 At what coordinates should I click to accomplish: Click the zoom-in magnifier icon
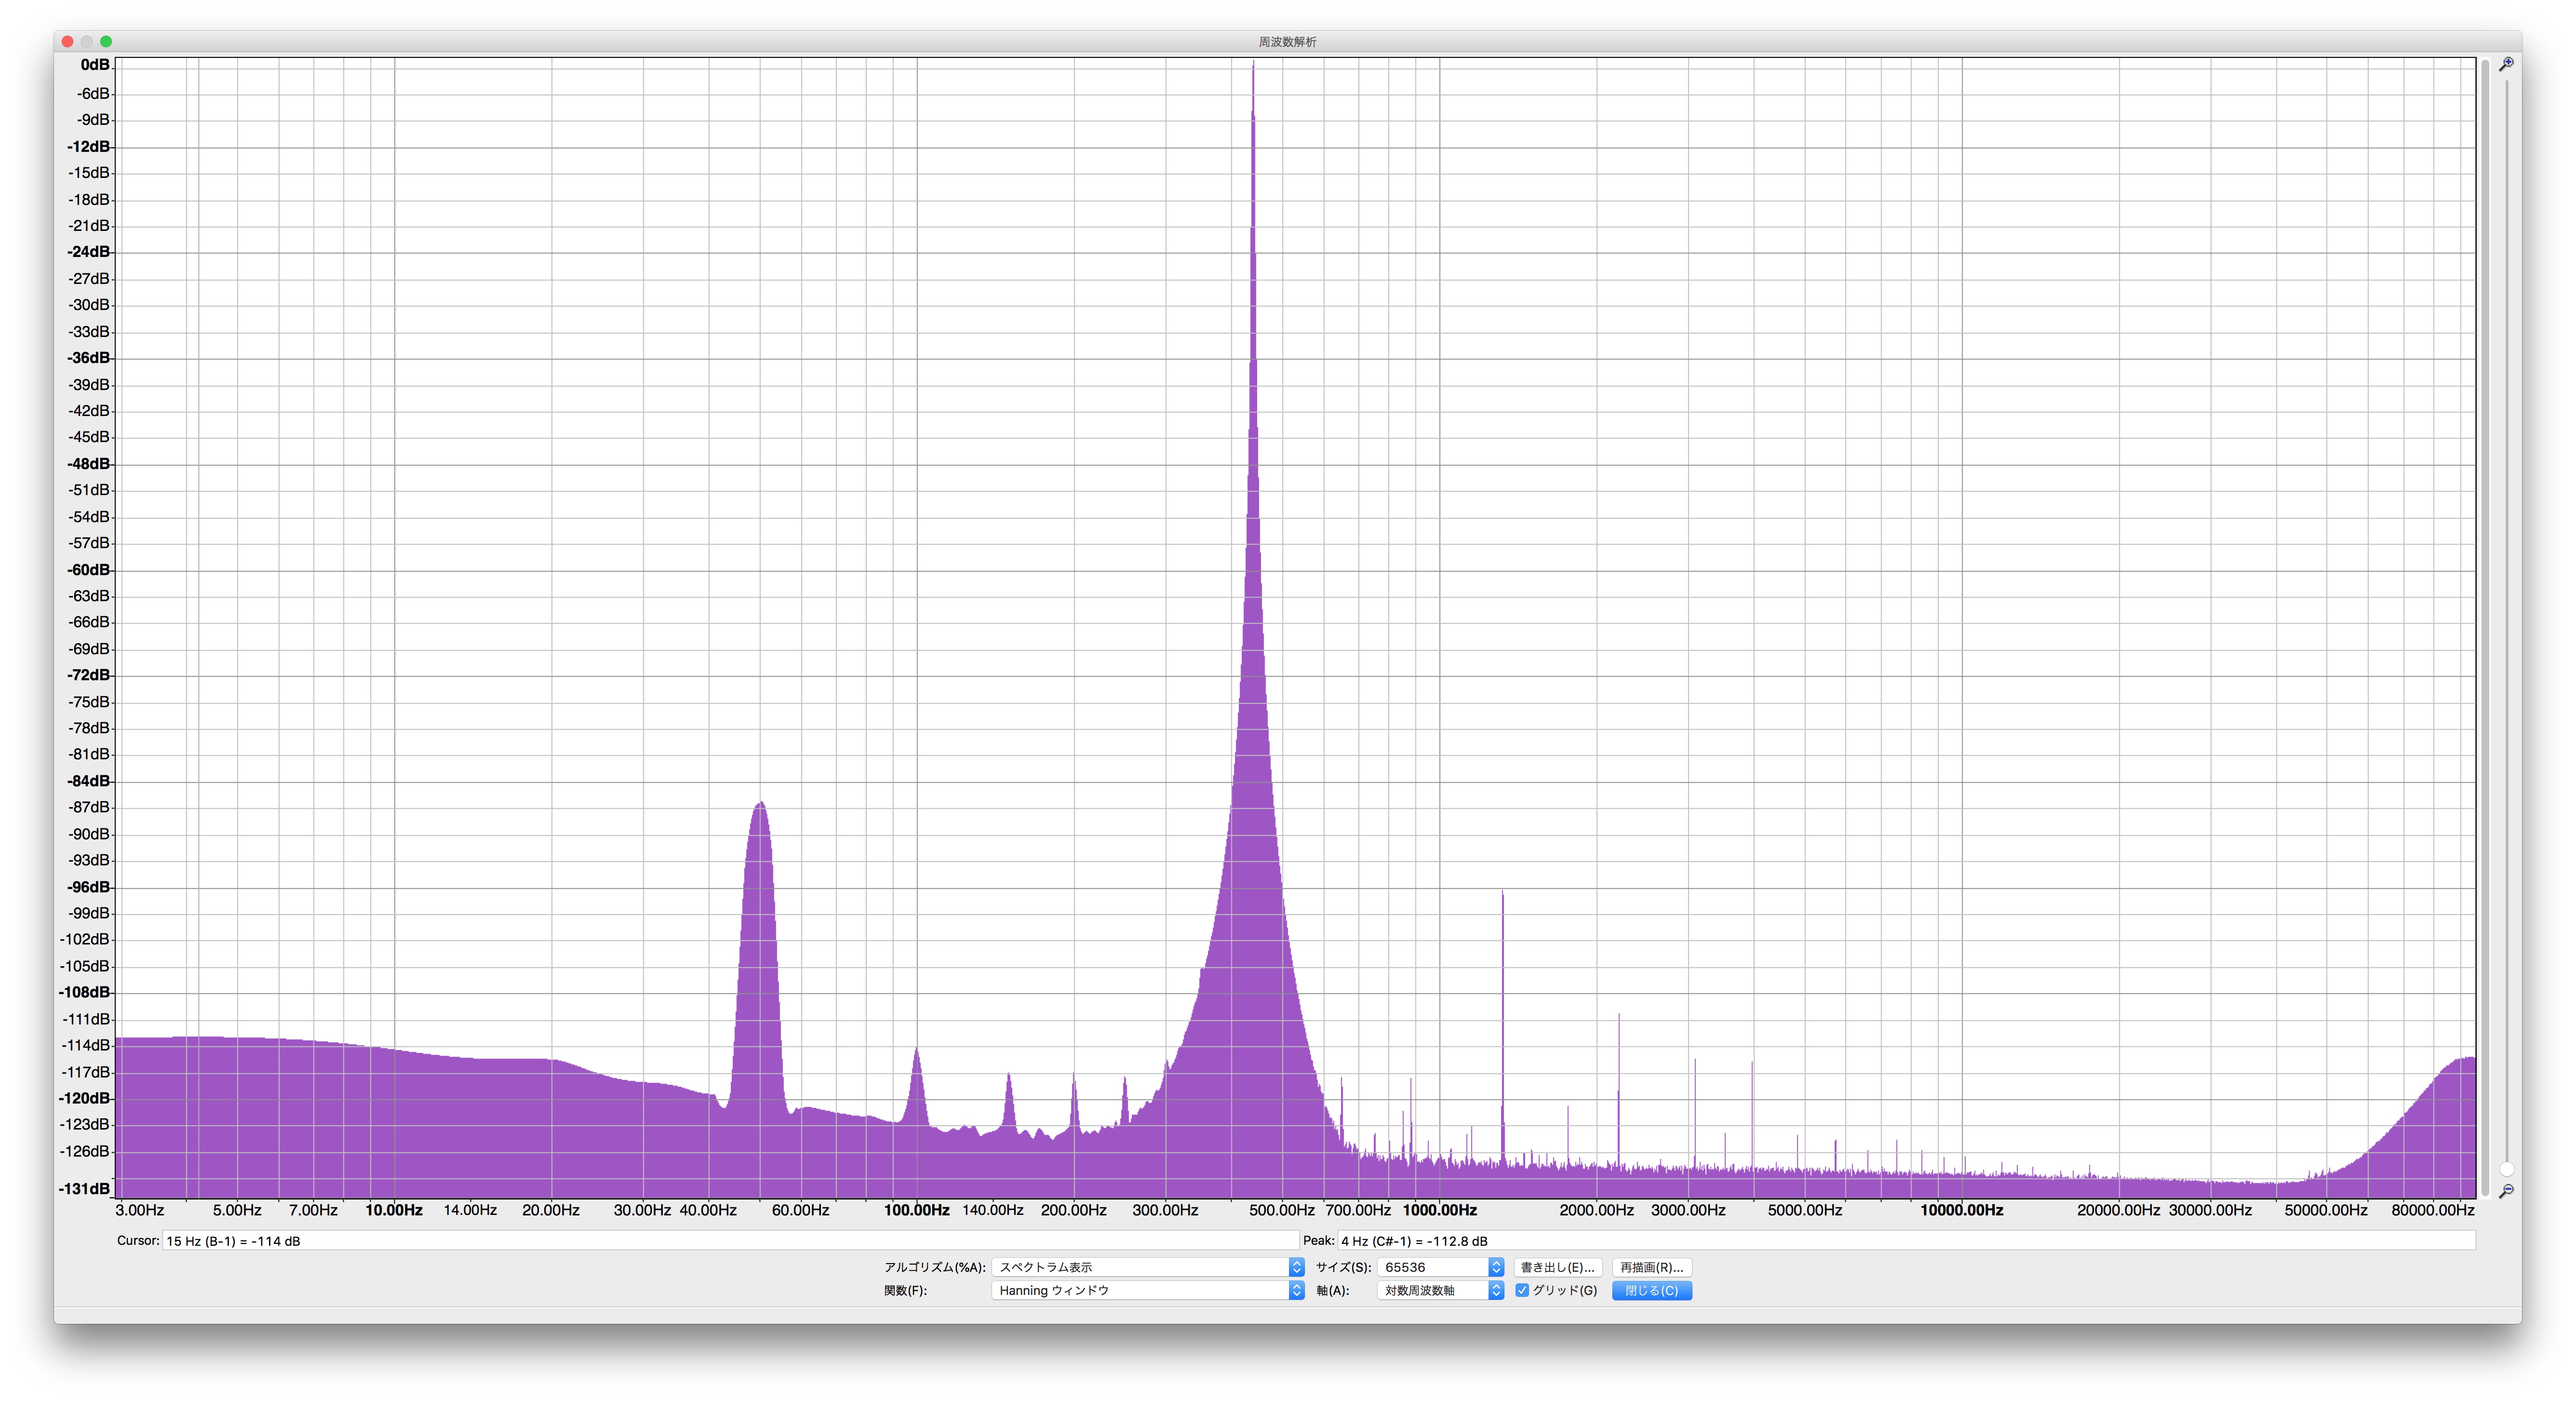(2506, 64)
